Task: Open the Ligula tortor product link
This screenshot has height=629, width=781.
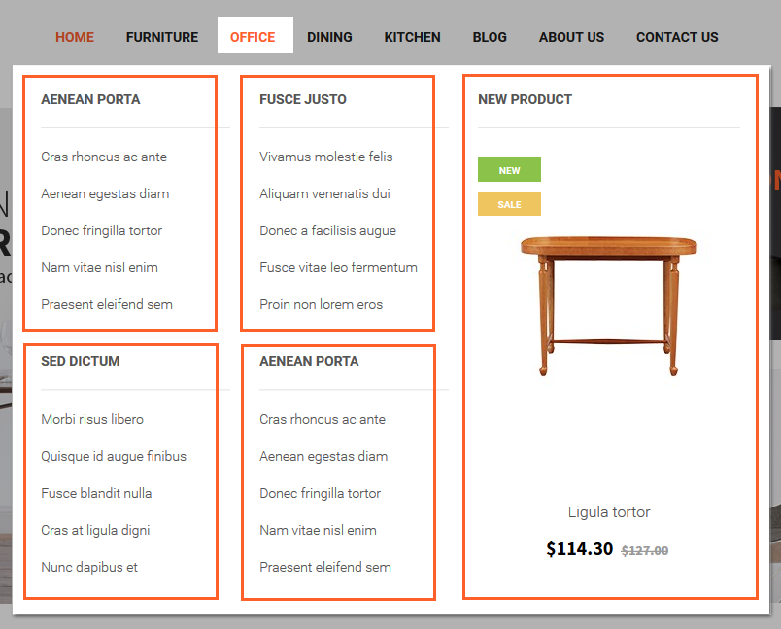Action: [609, 512]
